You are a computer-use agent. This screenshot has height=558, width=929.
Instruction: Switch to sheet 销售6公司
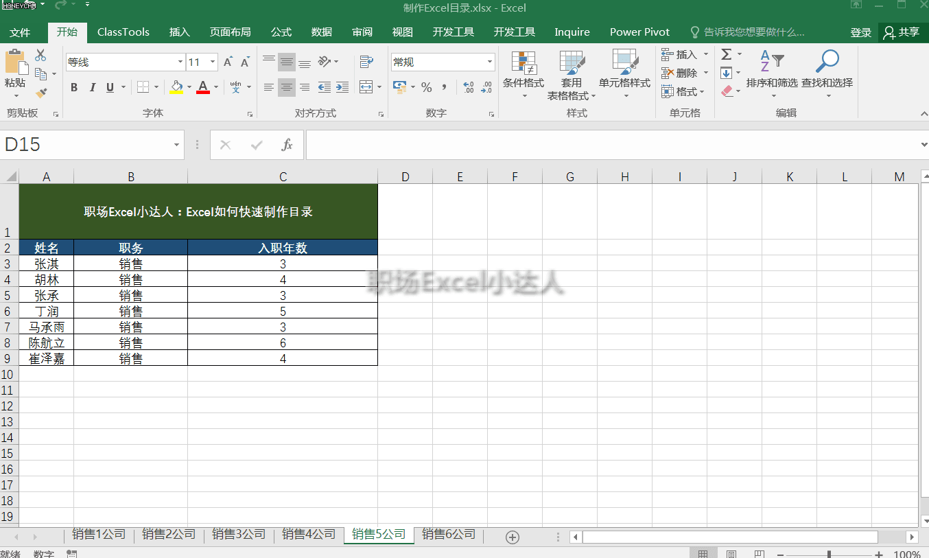449,535
